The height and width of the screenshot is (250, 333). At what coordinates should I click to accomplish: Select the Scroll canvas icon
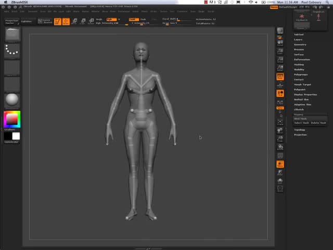280,43
